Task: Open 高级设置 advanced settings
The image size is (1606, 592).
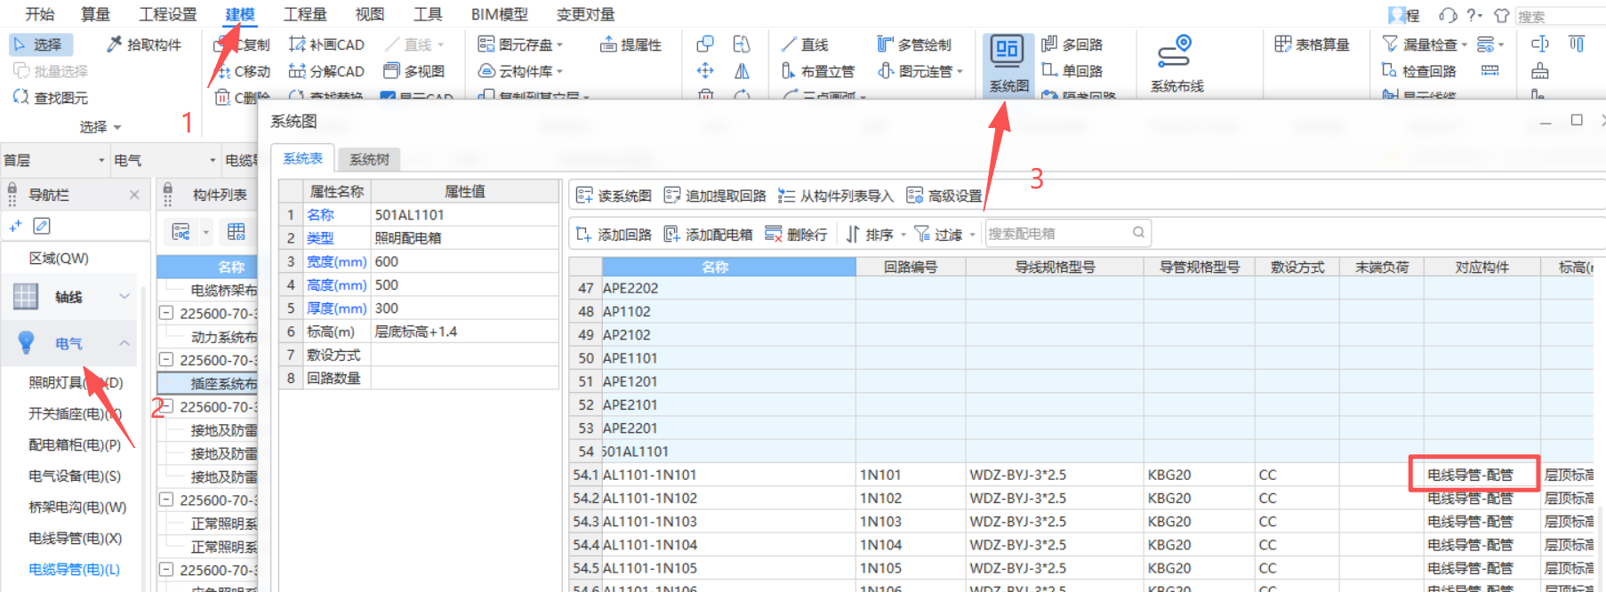Action: [x=944, y=196]
